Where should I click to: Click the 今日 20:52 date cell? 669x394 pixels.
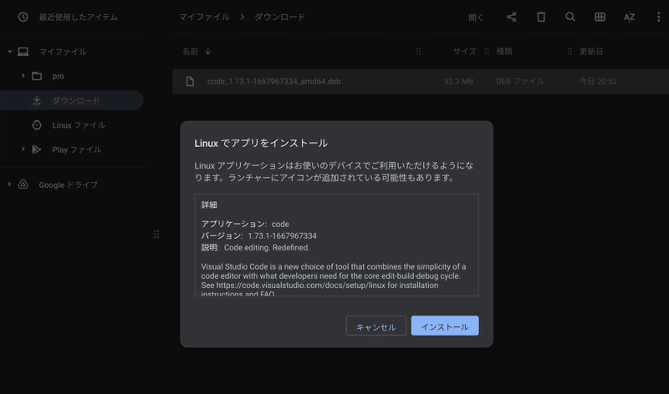(598, 81)
